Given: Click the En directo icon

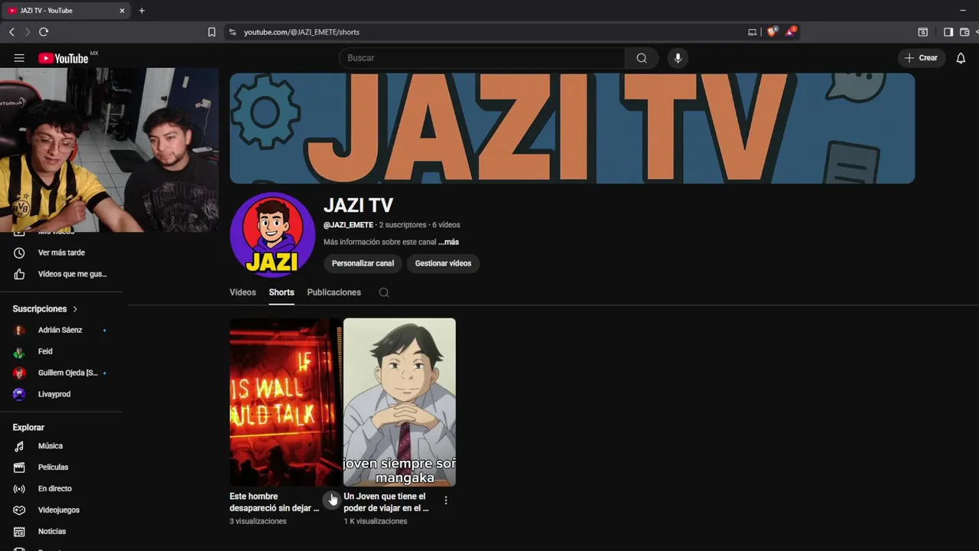Looking at the screenshot, I should tap(20, 489).
